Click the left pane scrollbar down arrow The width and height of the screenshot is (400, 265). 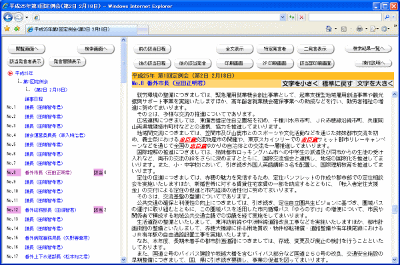[123, 260]
